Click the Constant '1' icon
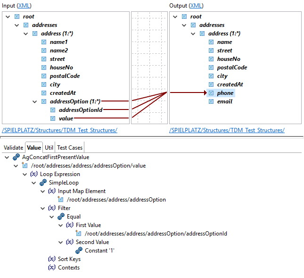 tap(79, 251)
